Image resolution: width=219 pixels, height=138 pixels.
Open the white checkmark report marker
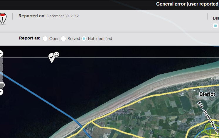[x=51, y=57]
